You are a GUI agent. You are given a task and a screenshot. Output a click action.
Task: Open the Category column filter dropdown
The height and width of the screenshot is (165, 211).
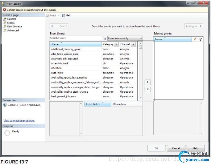(x=116, y=44)
